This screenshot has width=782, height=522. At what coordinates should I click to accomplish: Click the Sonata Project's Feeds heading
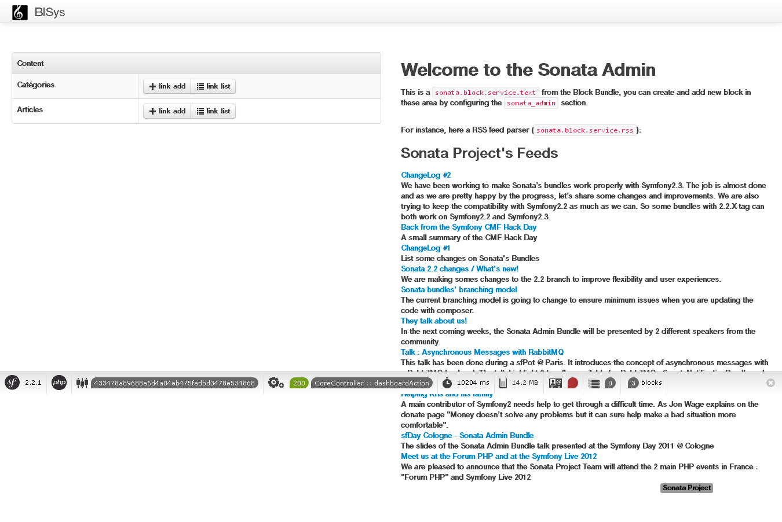pos(479,153)
